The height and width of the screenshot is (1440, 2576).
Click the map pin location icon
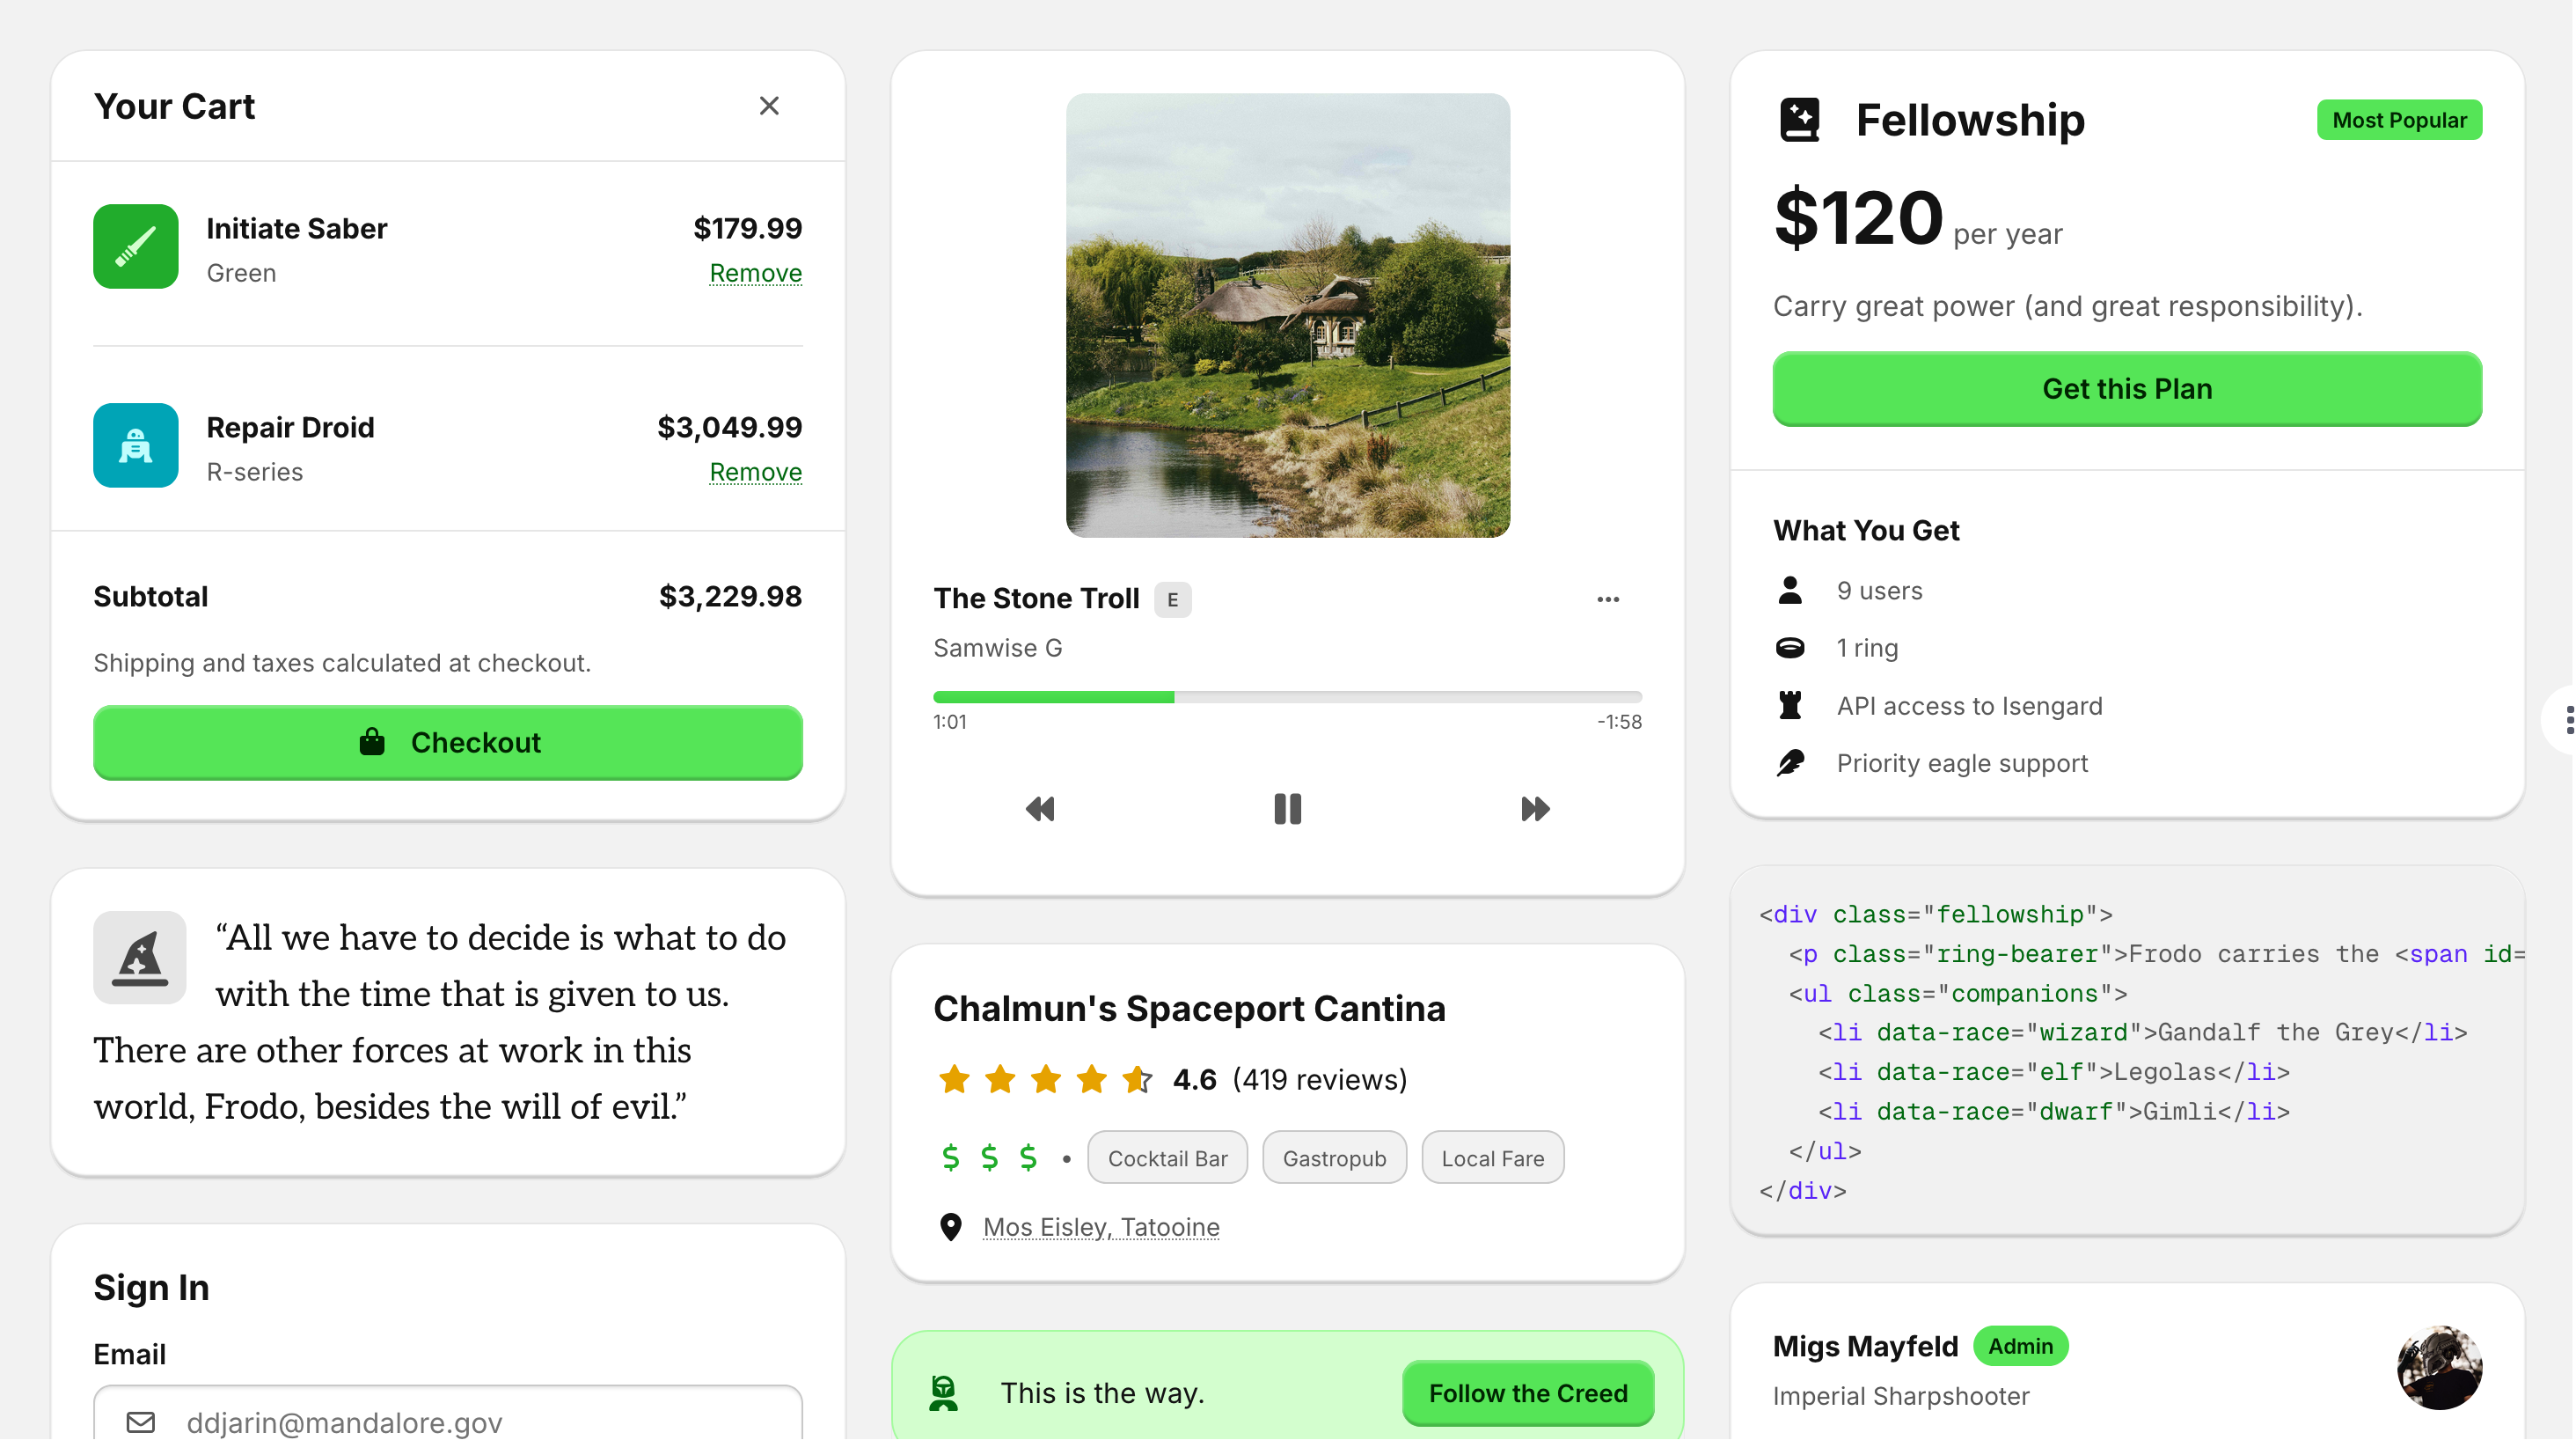950,1227
